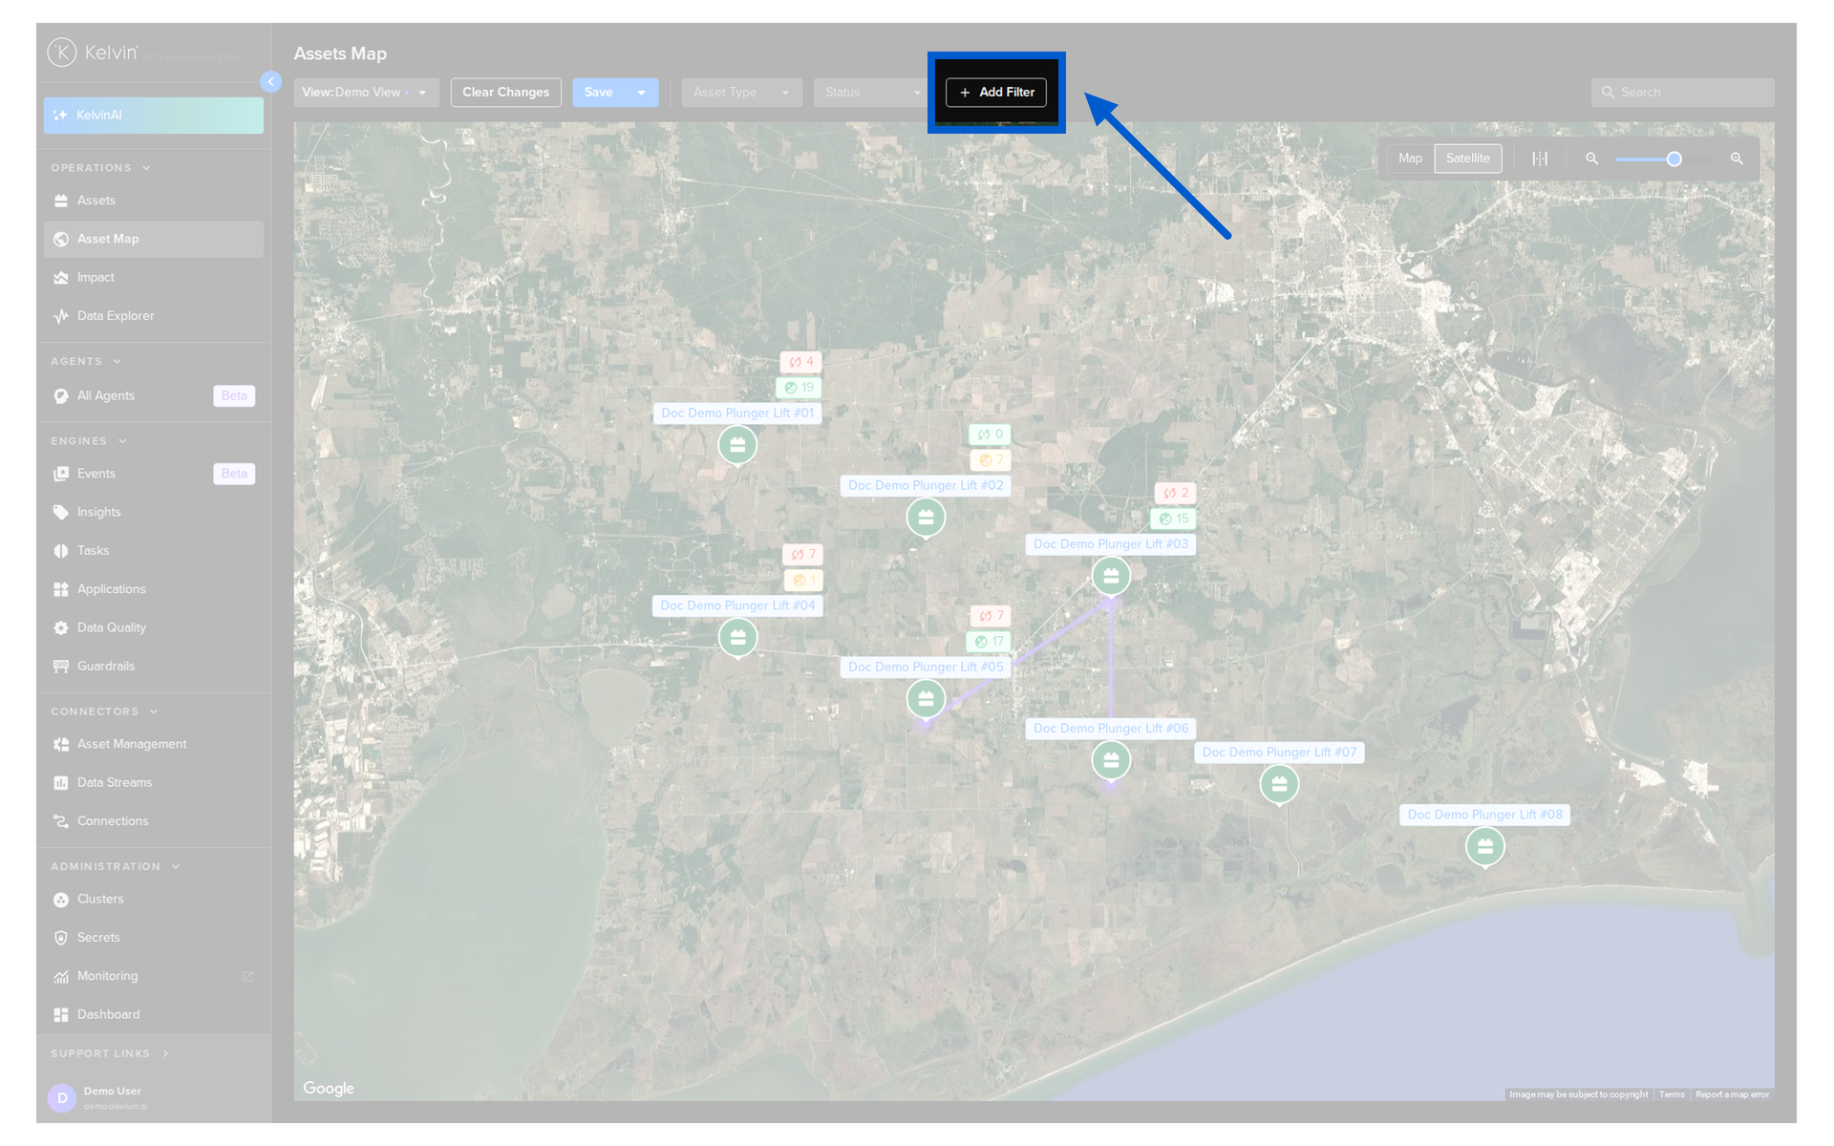Click the Kelvin logo
The width and height of the screenshot is (1834, 1146).
94,53
